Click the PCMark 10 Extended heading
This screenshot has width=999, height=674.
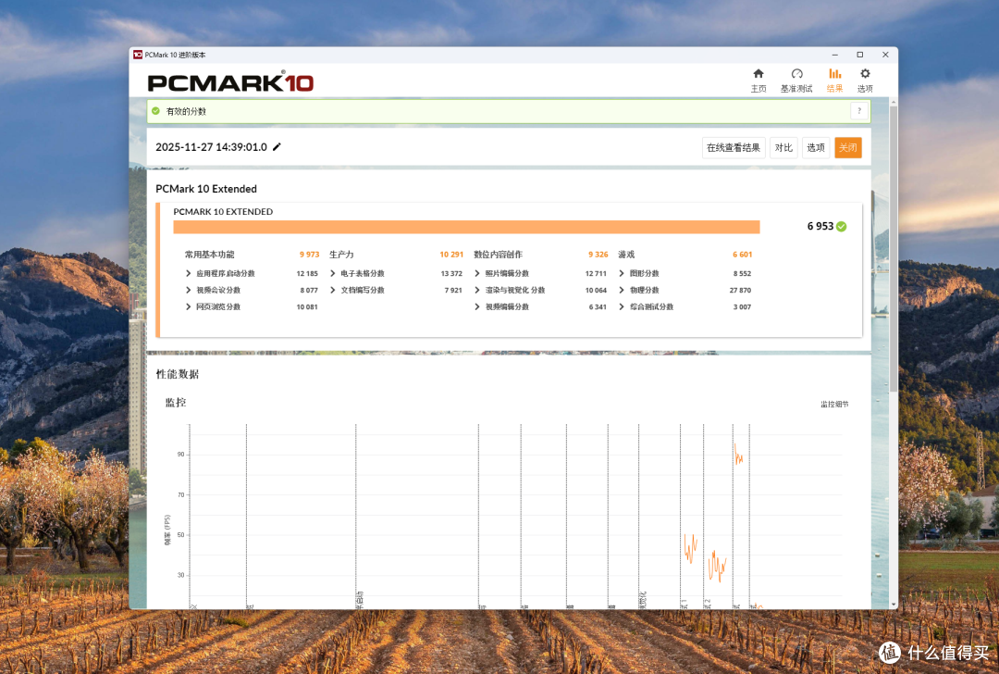coord(206,189)
